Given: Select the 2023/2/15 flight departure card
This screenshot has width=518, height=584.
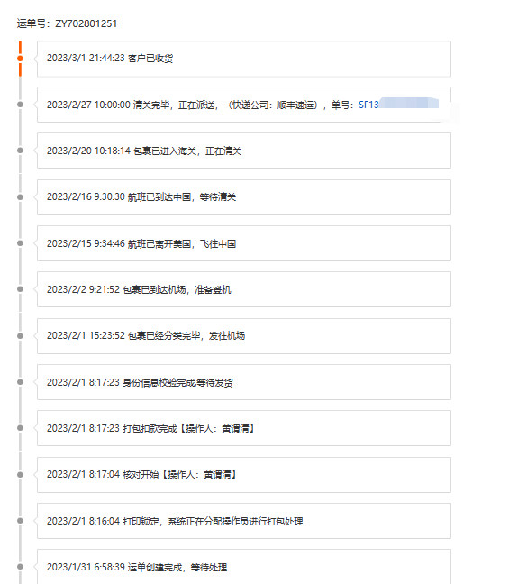Looking at the screenshot, I should coord(244,243).
